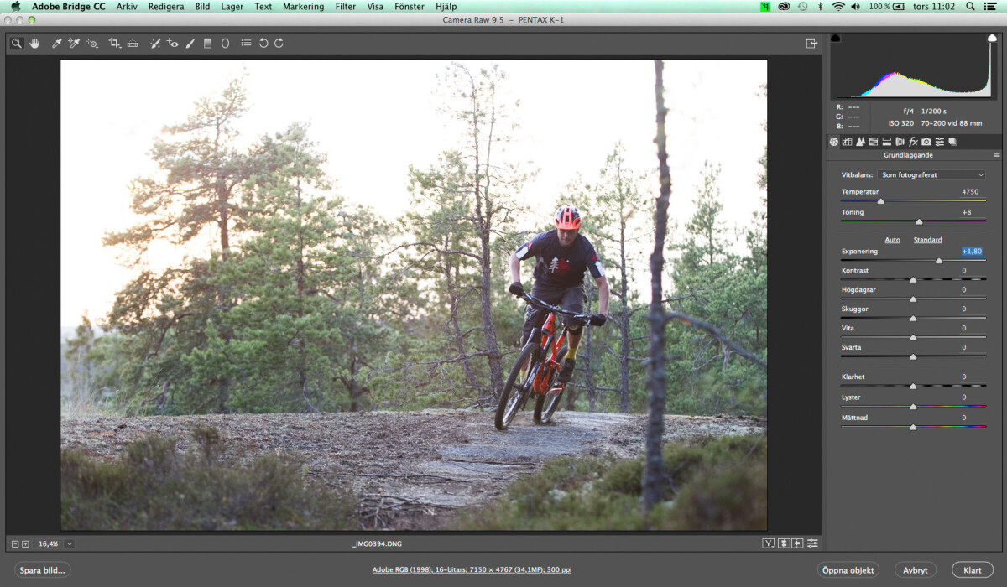This screenshot has height=587, width=1007.
Task: Select the Graduated Filter tool
Action: (x=208, y=43)
